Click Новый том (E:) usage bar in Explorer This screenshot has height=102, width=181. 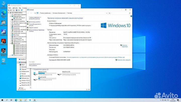coord(47,79)
